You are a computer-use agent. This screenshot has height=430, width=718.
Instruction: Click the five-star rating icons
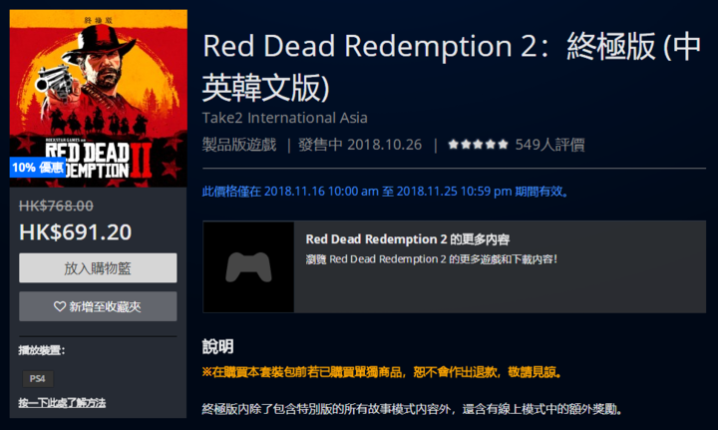[x=478, y=145]
